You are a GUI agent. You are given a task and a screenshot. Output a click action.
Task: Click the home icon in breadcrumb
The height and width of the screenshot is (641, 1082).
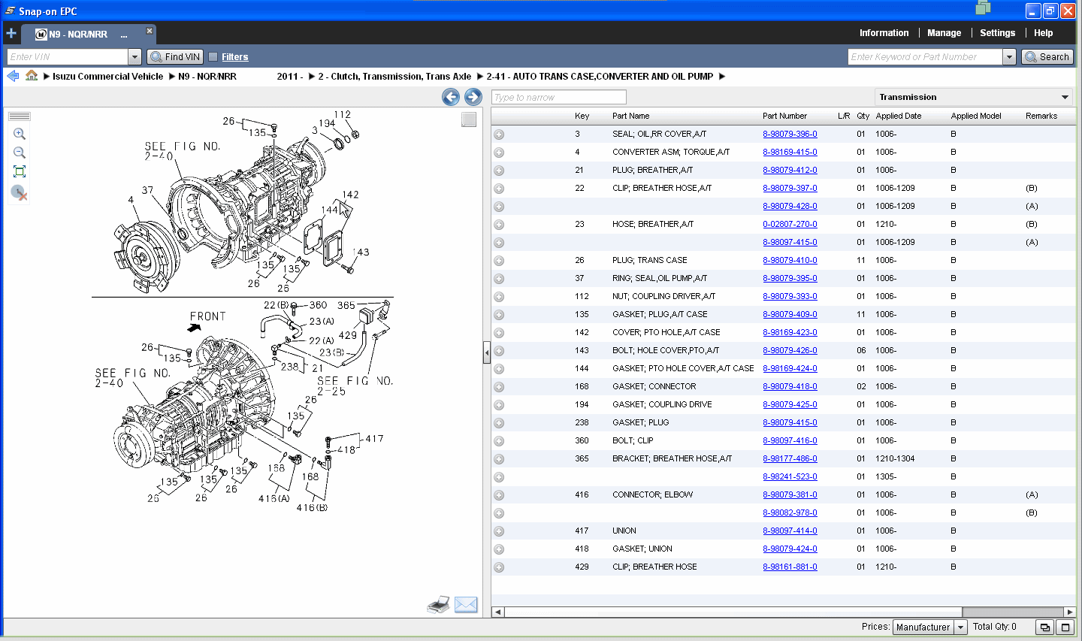[x=32, y=76]
